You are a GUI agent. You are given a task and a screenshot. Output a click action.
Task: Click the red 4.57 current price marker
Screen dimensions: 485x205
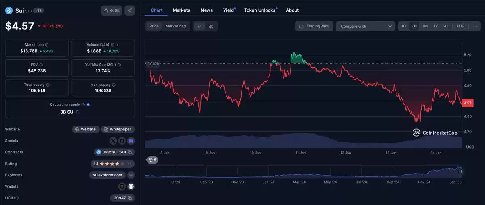(x=468, y=103)
